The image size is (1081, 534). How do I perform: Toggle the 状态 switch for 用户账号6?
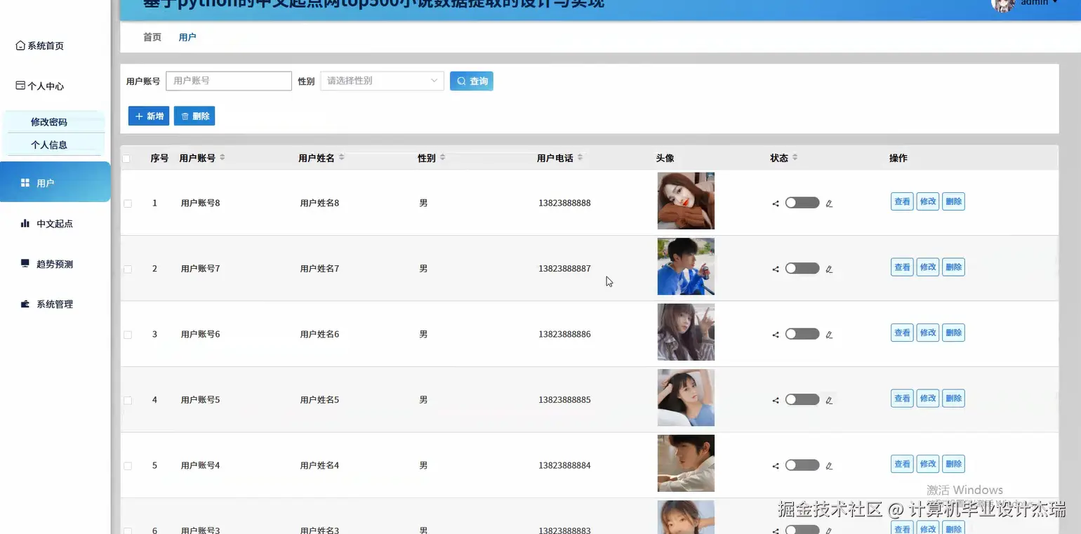pyautogui.click(x=802, y=334)
